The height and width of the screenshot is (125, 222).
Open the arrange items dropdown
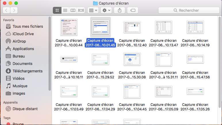click(93, 10)
